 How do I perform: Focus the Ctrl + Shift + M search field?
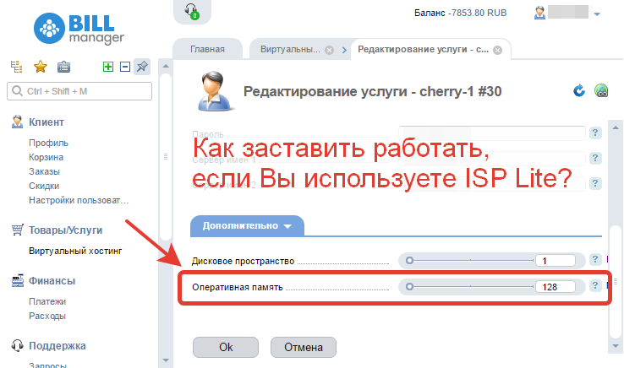[79, 91]
